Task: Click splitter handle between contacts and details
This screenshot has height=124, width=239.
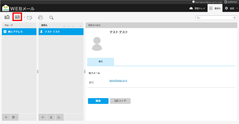Action: pos(85,71)
